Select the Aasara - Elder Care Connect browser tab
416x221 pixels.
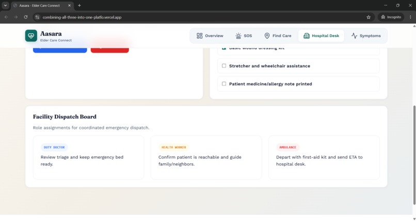[x=42, y=5]
